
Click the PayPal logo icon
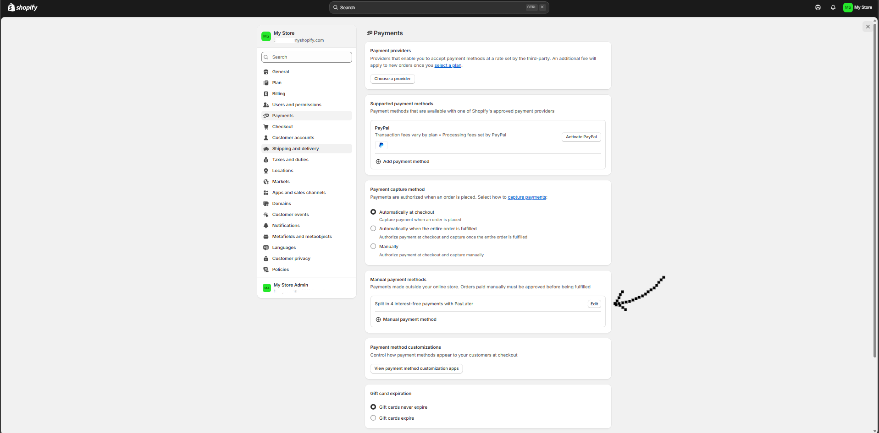tap(381, 145)
